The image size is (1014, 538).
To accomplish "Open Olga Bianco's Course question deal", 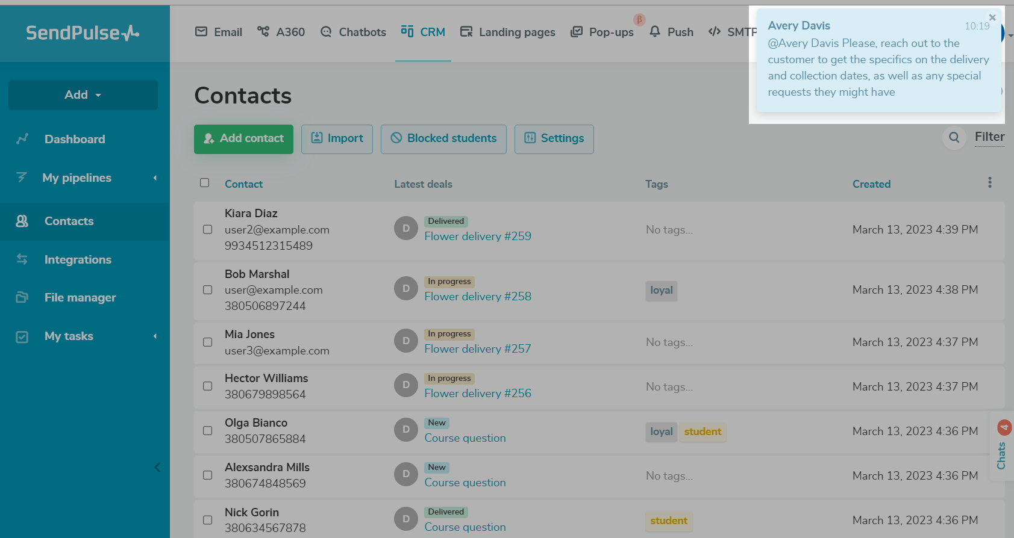I will 465,438.
